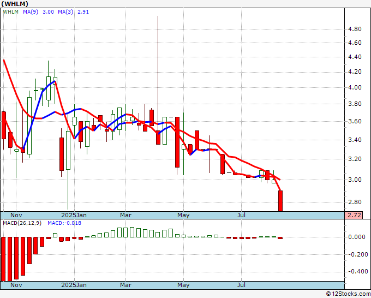Click Jul on the price chart date axis
The height and width of the screenshot is (298, 371).
pyautogui.click(x=241, y=215)
